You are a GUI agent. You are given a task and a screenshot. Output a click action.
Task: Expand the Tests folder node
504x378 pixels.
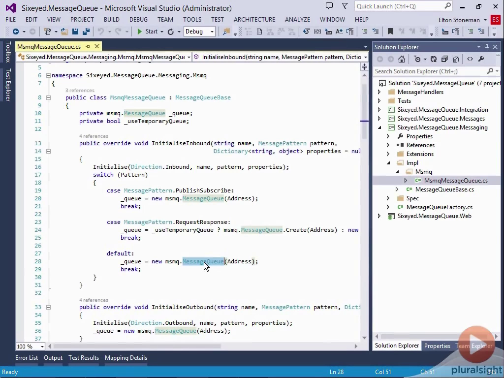click(379, 101)
